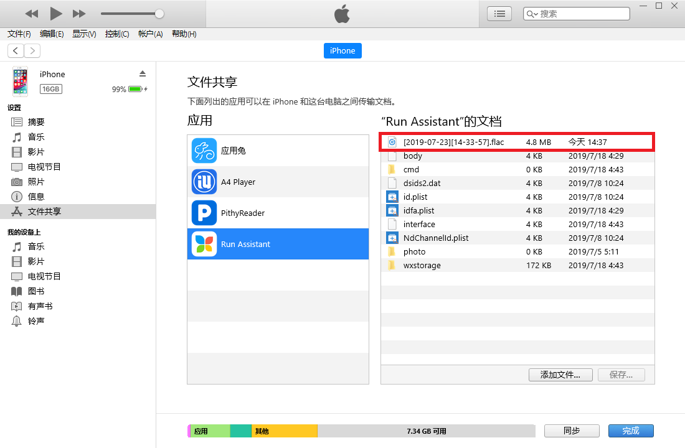Select the idfa.plist file

pyautogui.click(x=517, y=210)
